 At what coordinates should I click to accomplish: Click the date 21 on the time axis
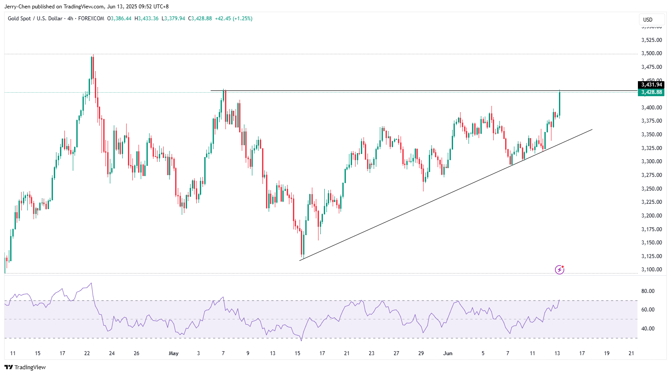pos(631,353)
